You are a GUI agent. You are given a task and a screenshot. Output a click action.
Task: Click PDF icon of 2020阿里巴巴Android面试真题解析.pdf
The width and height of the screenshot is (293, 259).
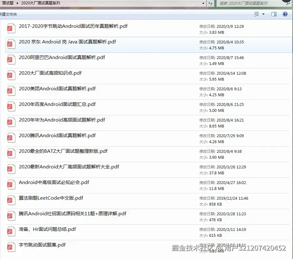[11, 60]
